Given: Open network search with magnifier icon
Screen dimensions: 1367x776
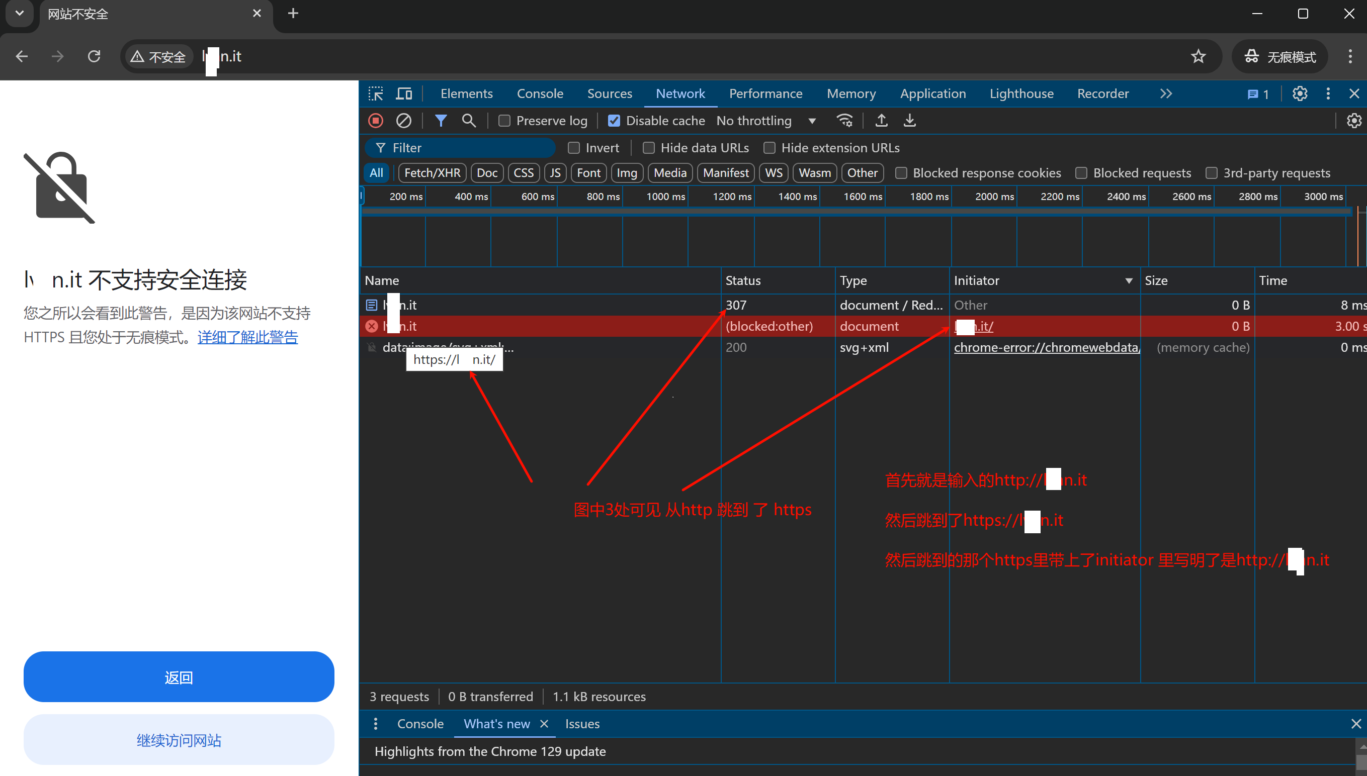Looking at the screenshot, I should point(469,121).
